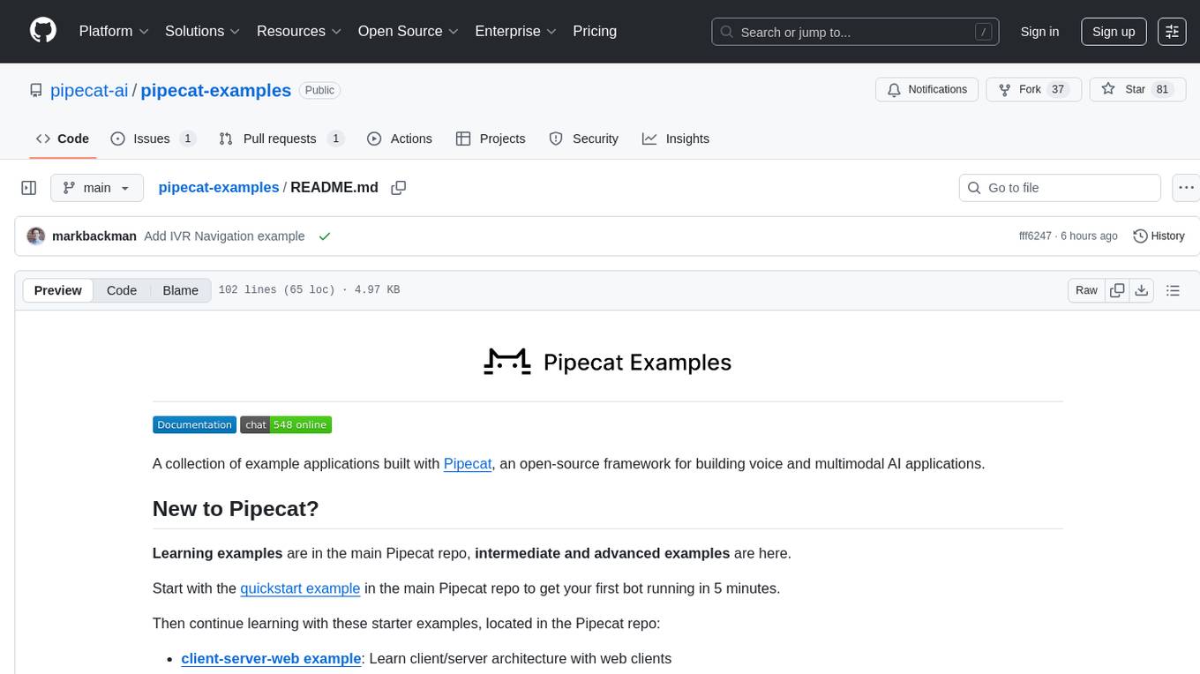The height and width of the screenshot is (674, 1200).
Task: Download the raw file
Action: tap(1141, 290)
